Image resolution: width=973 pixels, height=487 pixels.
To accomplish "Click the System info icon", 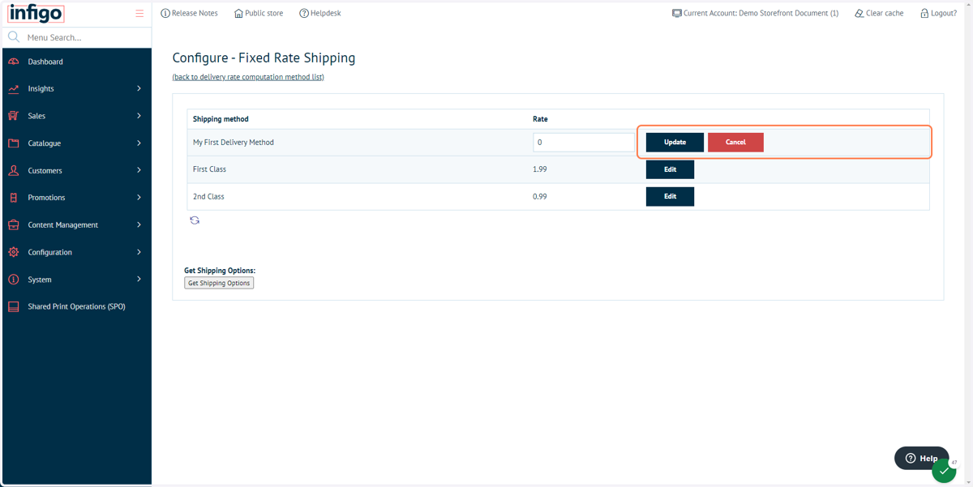I will [x=14, y=280].
